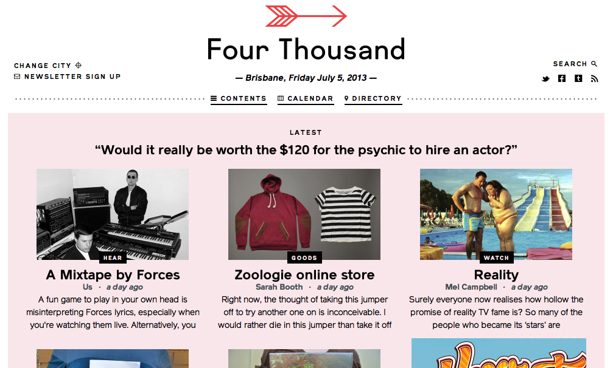Select the Forces synthesizer photo thumbnail
Image resolution: width=613 pixels, height=368 pixels.
coord(113,214)
